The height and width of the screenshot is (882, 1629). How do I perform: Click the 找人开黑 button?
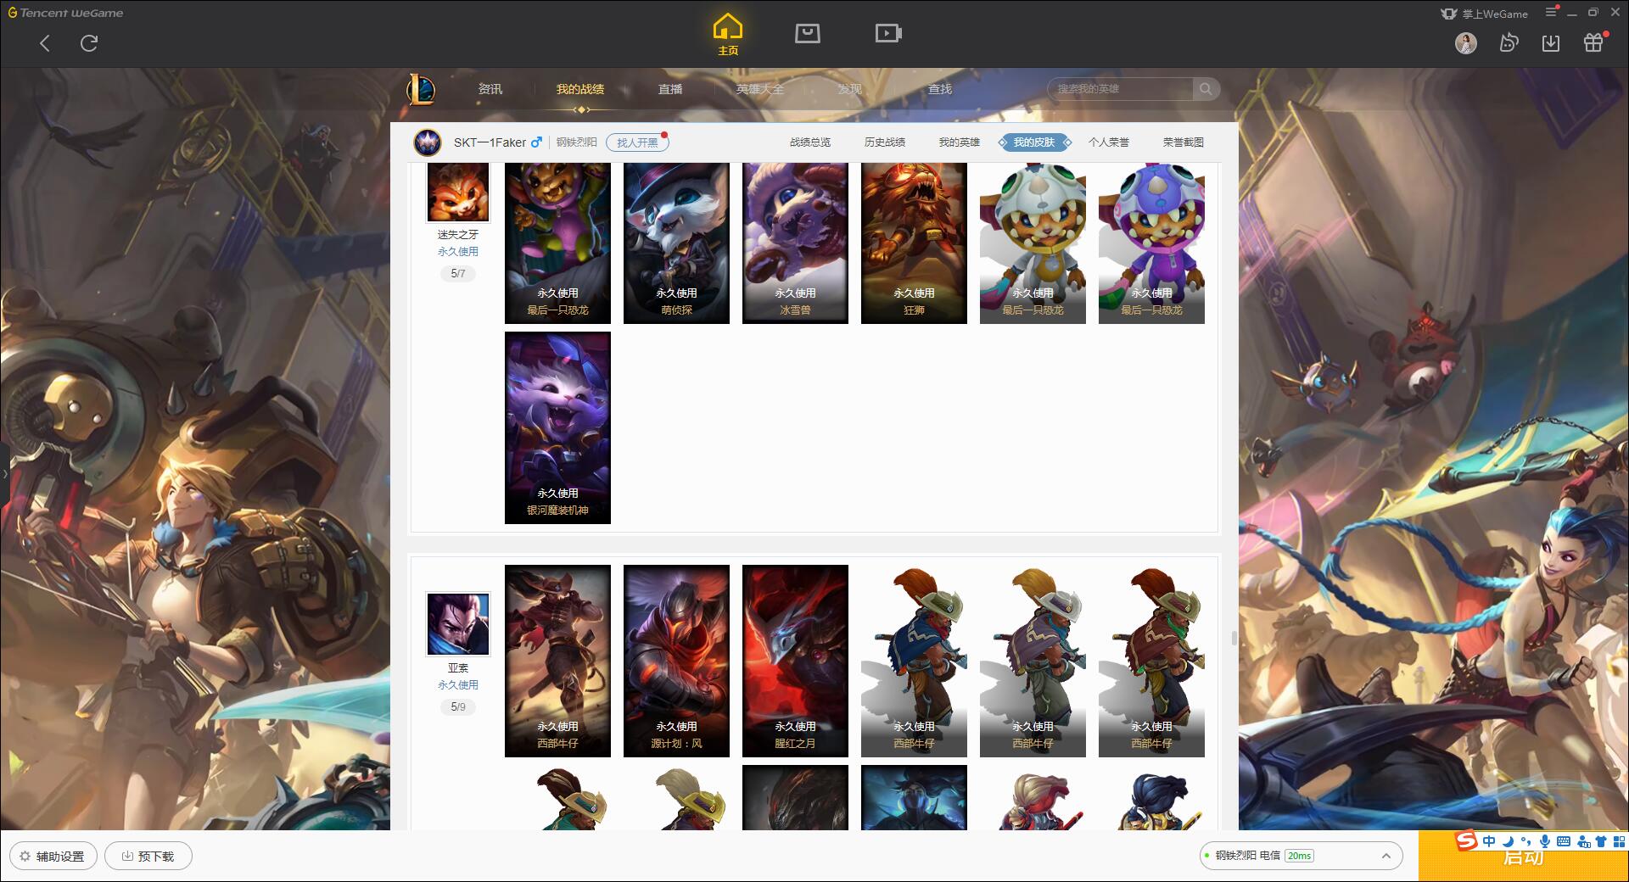click(x=637, y=142)
